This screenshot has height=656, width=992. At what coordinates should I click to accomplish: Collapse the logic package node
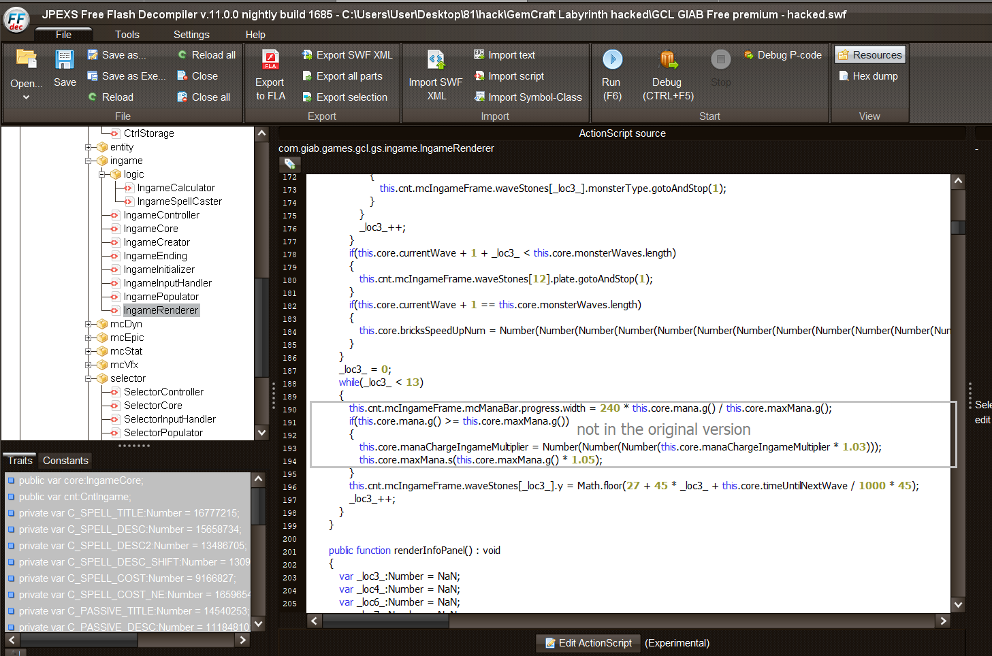102,174
